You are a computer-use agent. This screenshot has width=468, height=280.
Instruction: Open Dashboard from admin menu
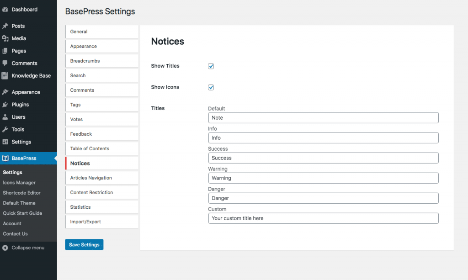pyautogui.click(x=25, y=10)
